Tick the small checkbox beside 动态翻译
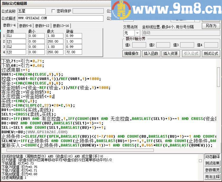Screen dimensions: 222x182 (200, 161)
